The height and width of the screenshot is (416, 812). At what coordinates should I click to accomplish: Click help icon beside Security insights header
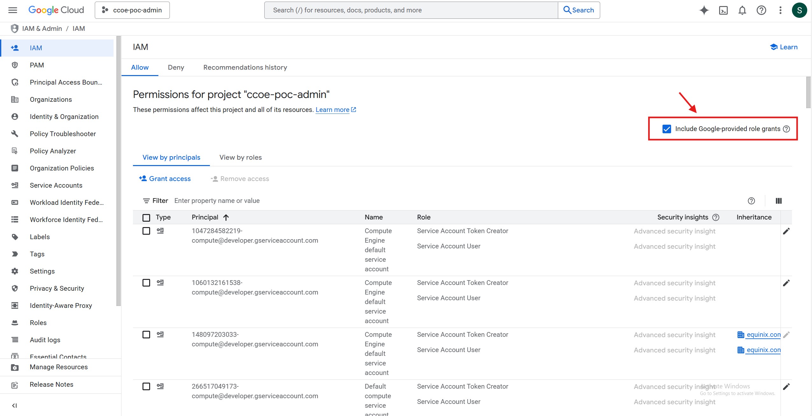coord(716,217)
